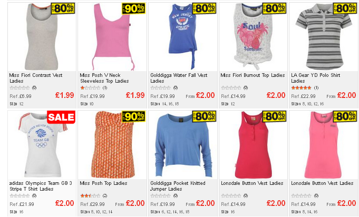
Task: Open Miss Fiori Burnout Top Ladies link
Action: pos(253,75)
